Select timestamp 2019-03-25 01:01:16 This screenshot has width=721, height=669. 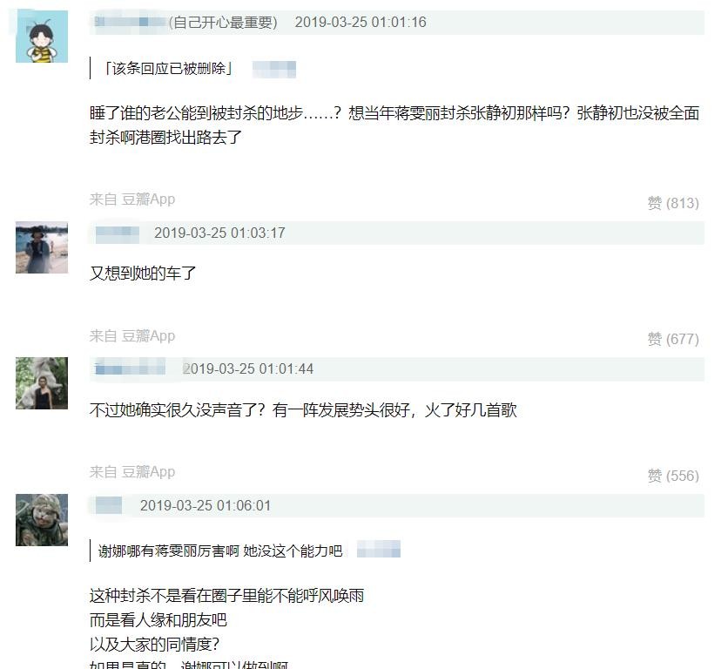coord(360,22)
